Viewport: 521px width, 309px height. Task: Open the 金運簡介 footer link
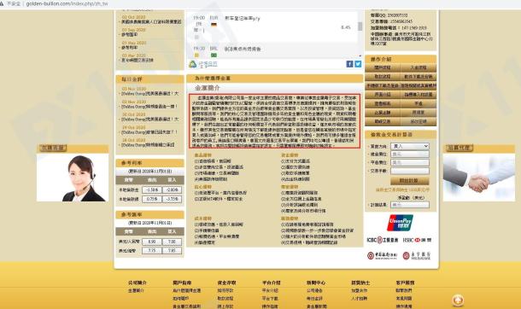click(137, 291)
